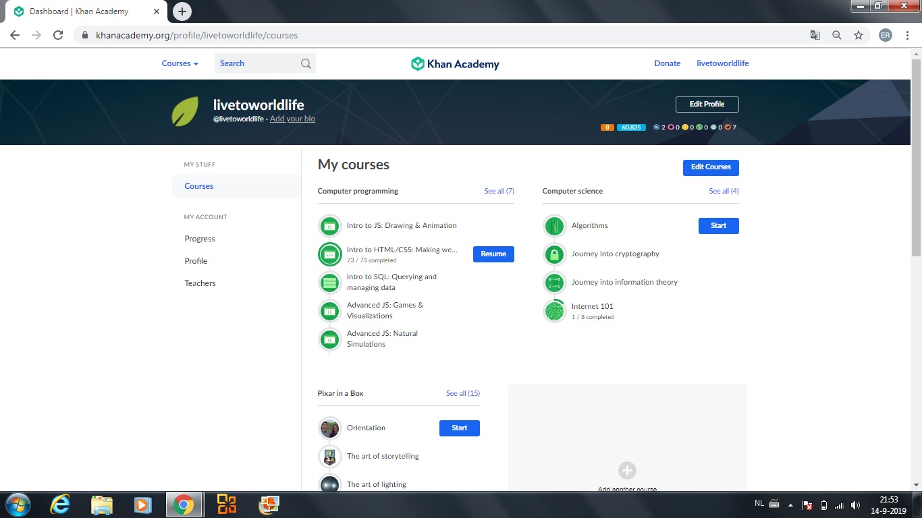Viewport: 922px width, 518px height.
Task: Click the Edit Courses button
Action: (711, 167)
